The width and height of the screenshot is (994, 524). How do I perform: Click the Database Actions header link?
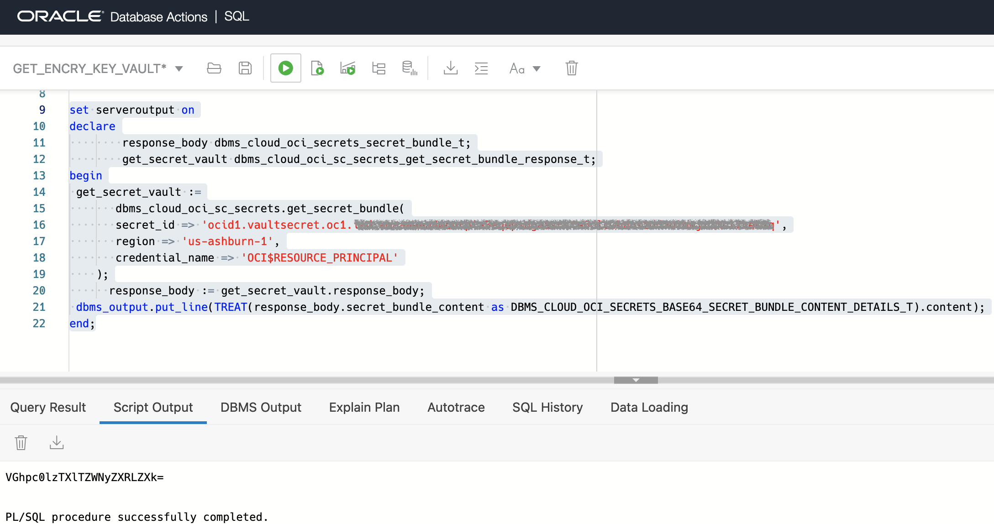(158, 17)
